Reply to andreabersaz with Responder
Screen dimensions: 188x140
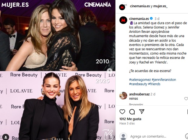point(136,105)
